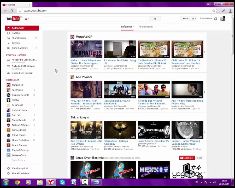
Task: Open the user avatar in the header
Action: tap(222, 19)
